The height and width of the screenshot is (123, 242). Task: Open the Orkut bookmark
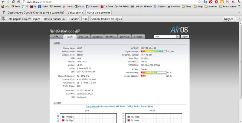coord(79,6)
